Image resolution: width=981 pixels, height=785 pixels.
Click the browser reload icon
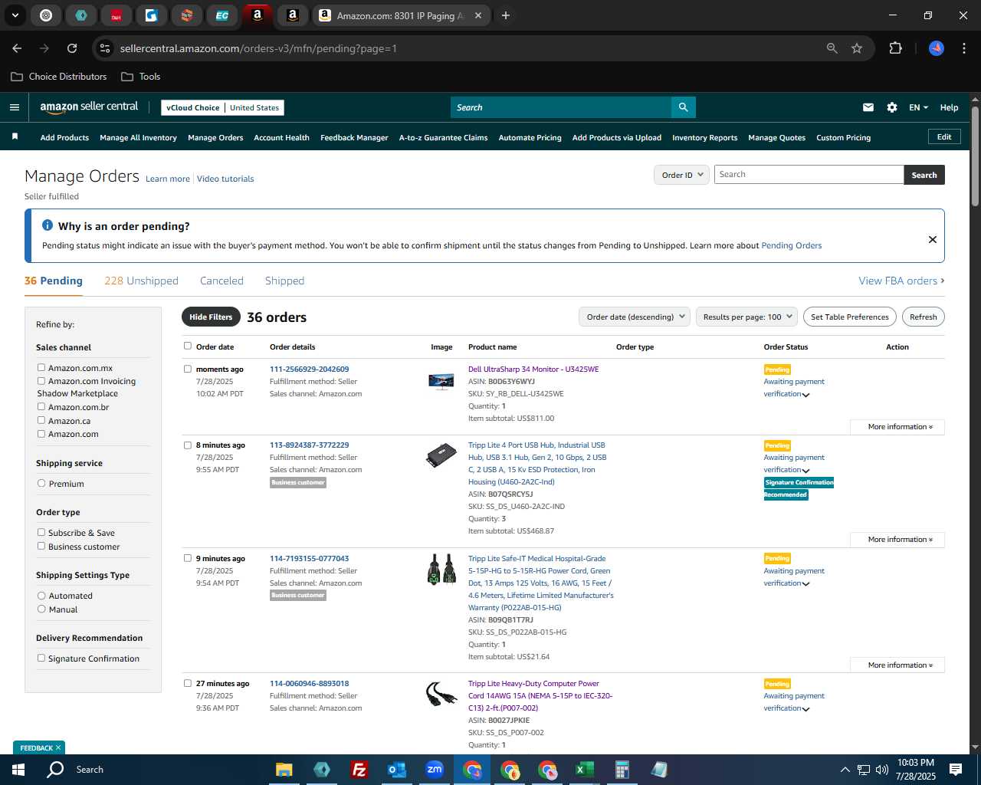pyautogui.click(x=72, y=48)
